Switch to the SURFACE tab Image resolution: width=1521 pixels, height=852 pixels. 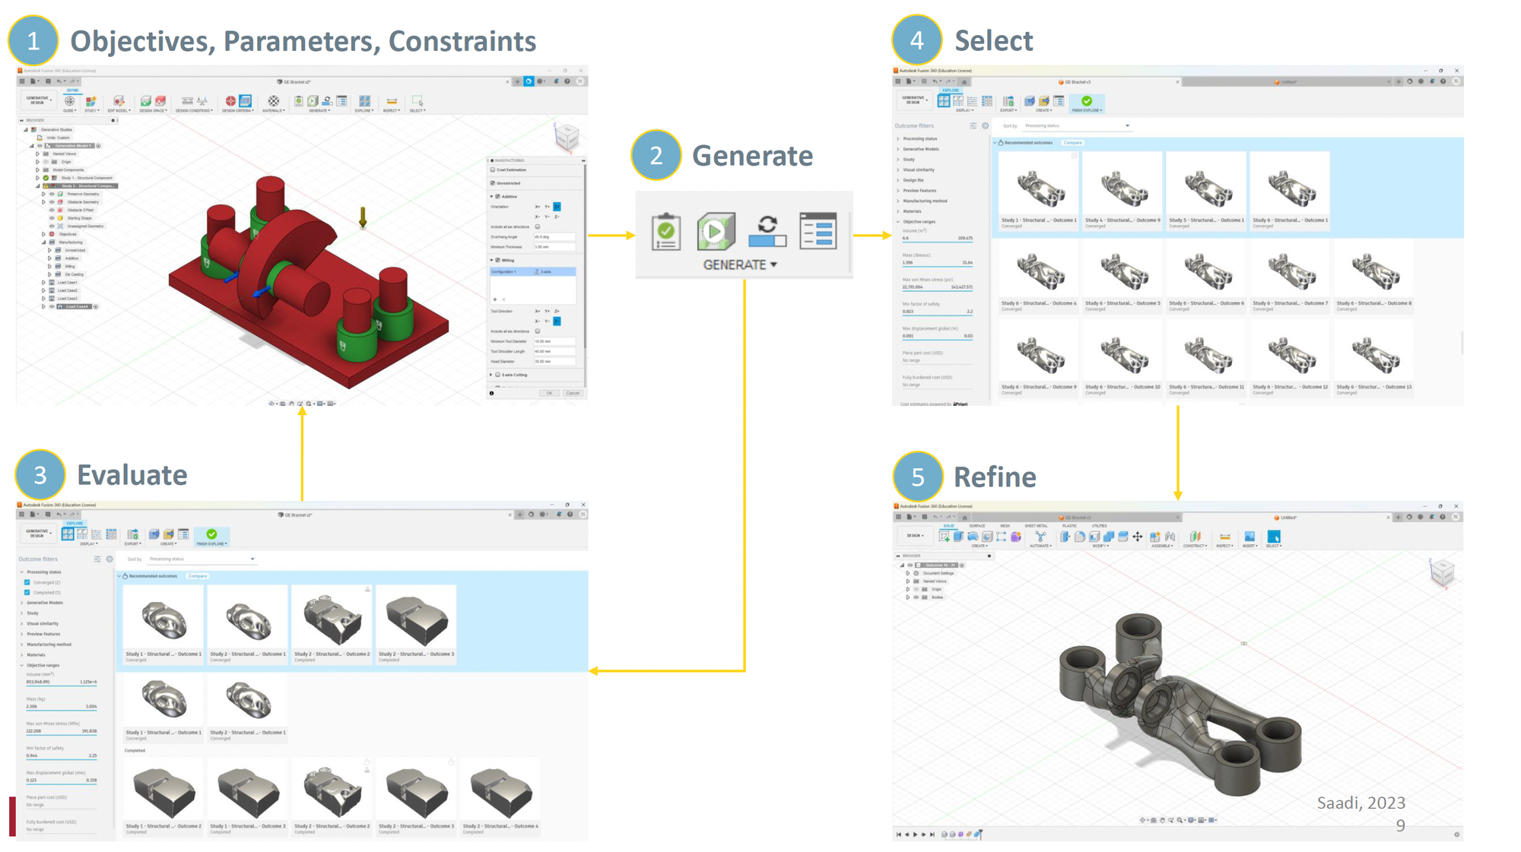(976, 526)
